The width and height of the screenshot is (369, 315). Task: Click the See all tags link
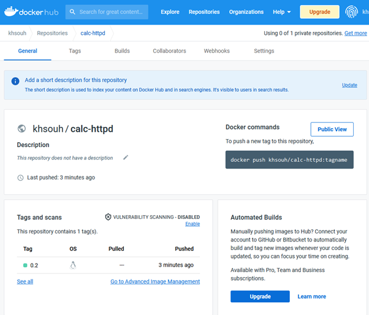click(25, 281)
